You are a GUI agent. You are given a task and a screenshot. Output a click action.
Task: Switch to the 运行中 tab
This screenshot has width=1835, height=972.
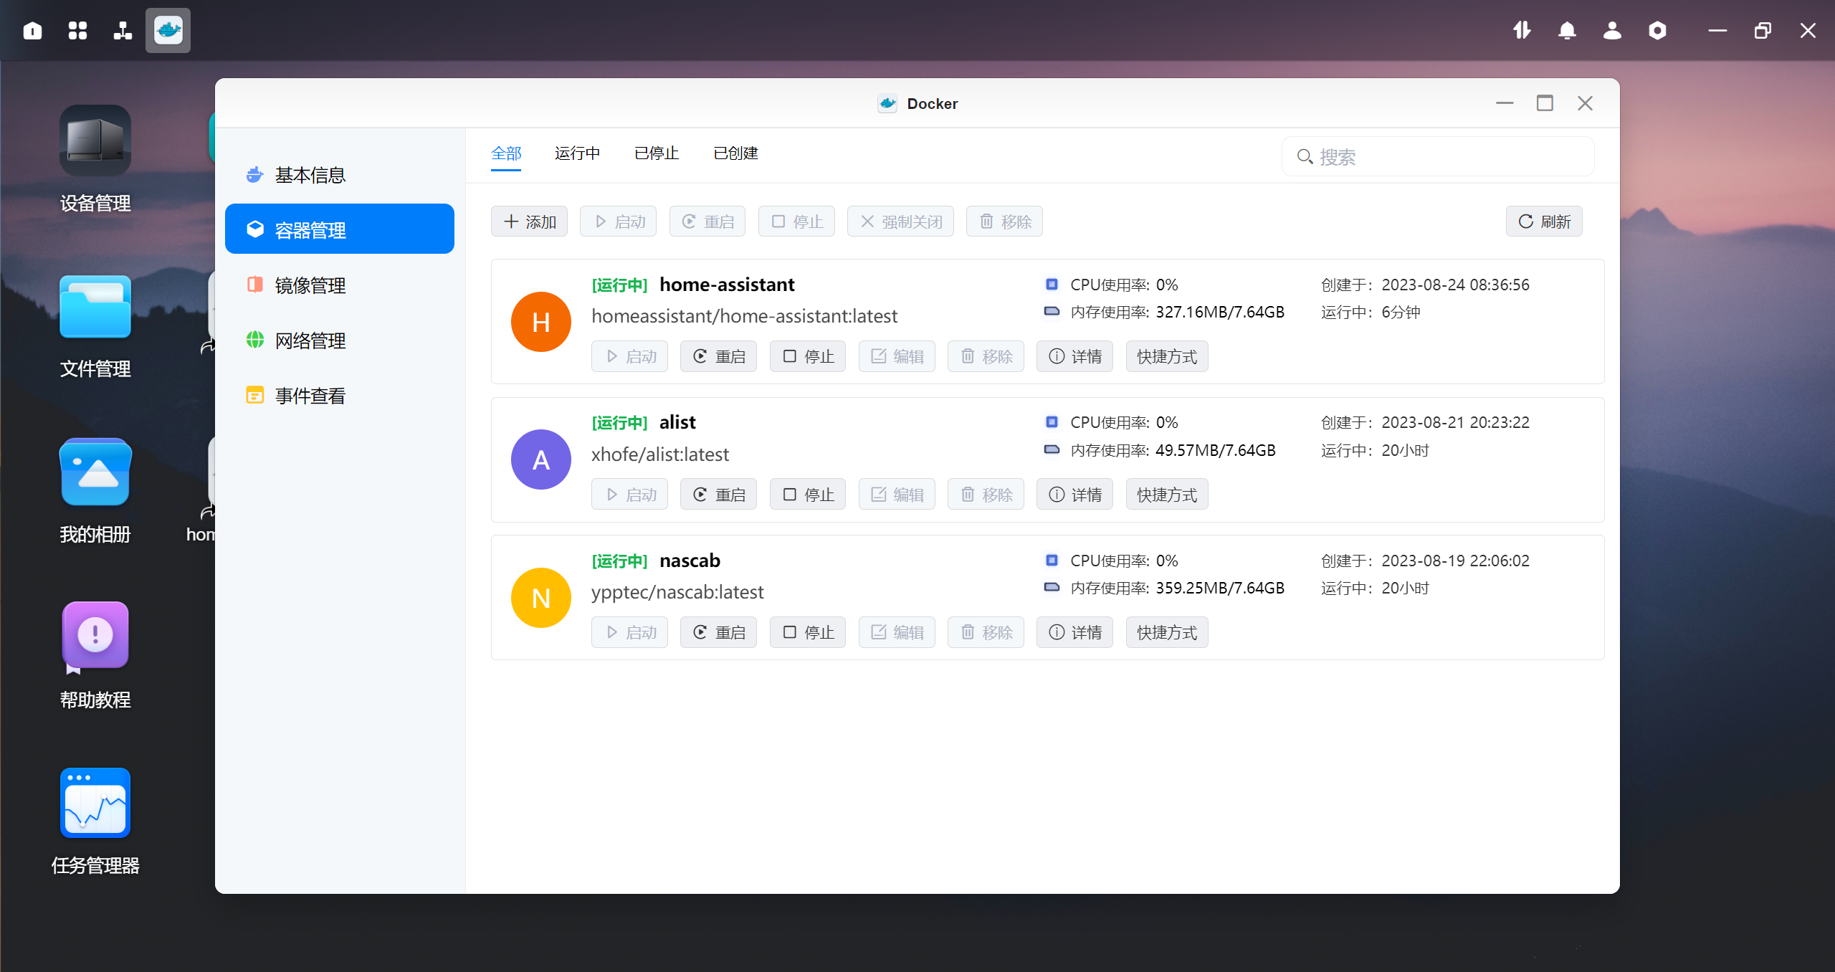[x=577, y=153]
